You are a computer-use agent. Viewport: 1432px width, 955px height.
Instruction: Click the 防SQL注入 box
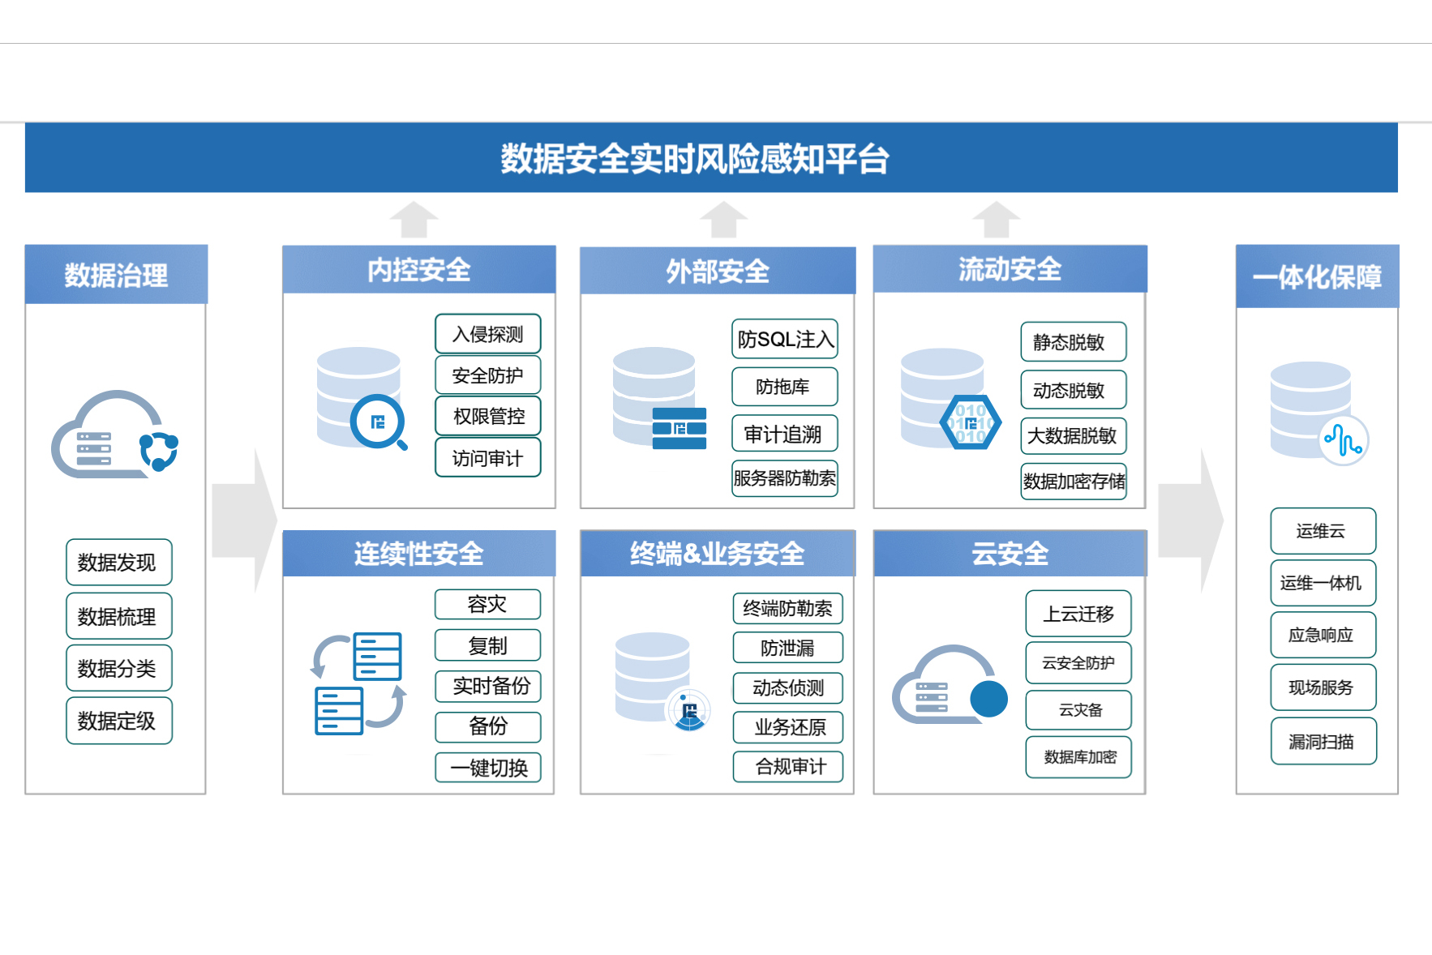pyautogui.click(x=783, y=340)
